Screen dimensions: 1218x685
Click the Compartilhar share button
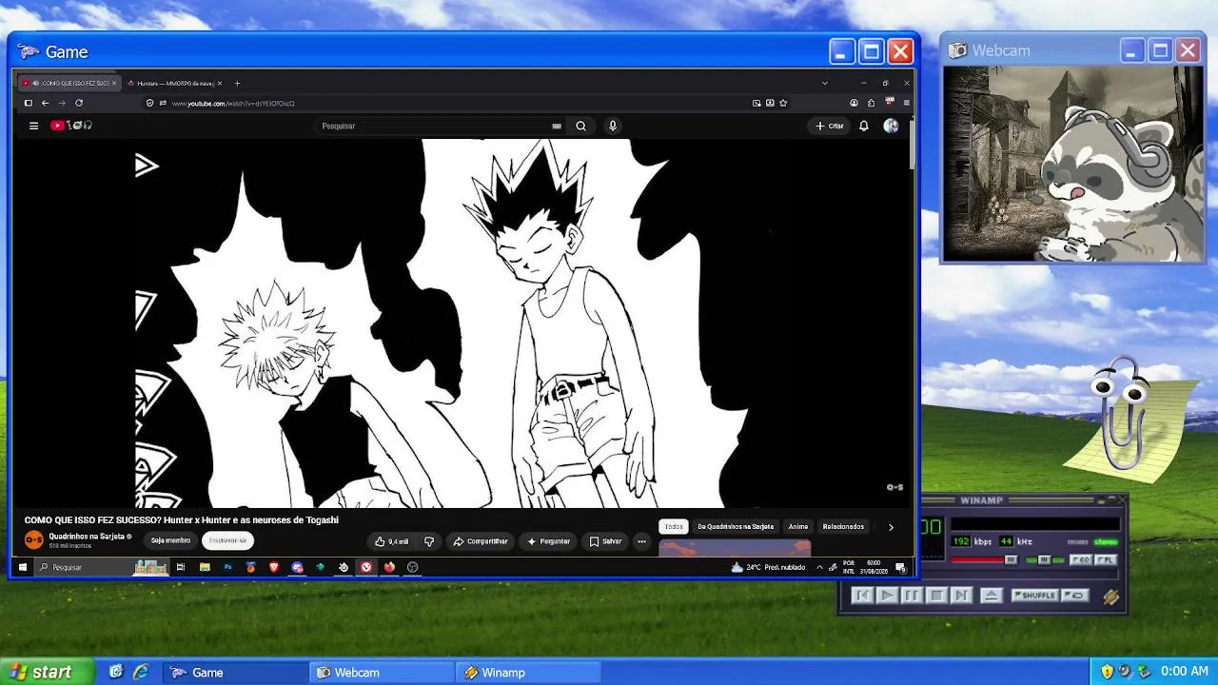(480, 541)
